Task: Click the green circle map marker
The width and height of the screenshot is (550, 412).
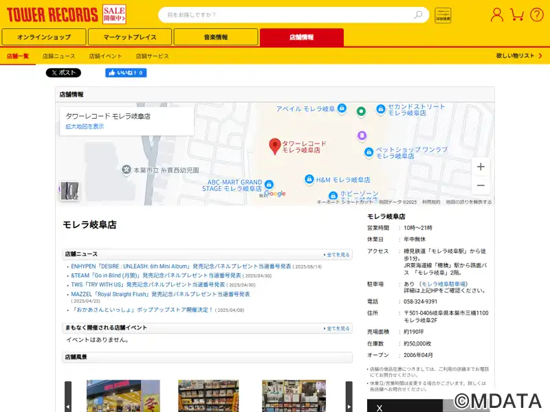Action: pyautogui.click(x=361, y=112)
